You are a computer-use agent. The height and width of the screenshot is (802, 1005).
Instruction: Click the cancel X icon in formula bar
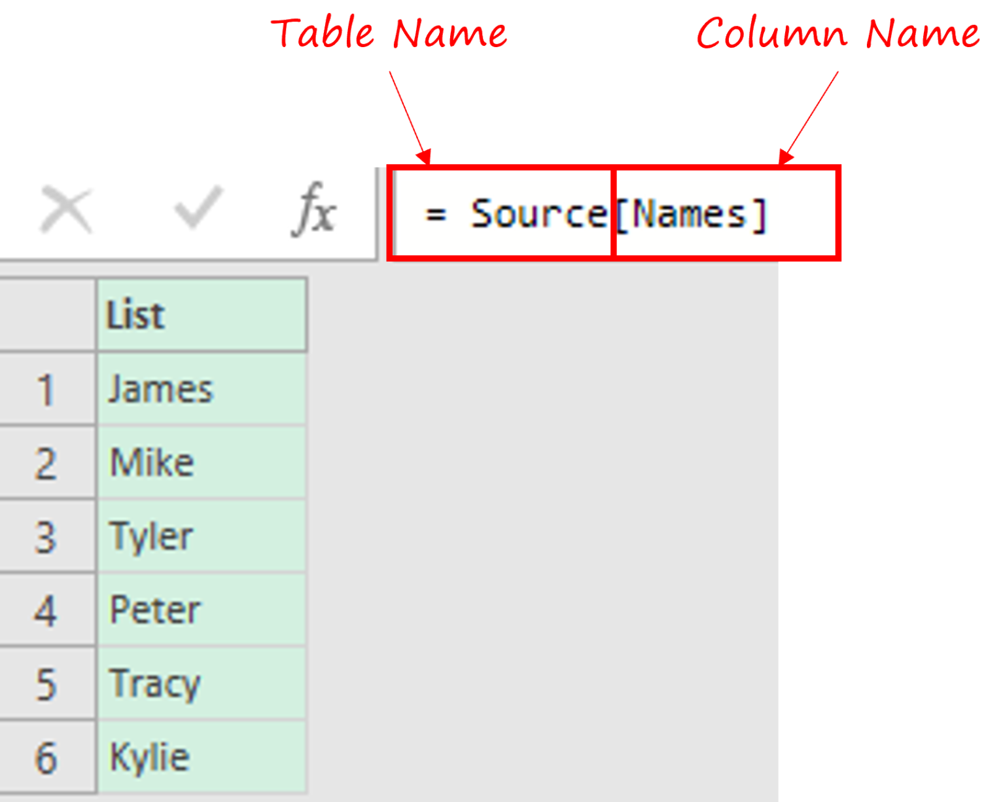click(x=66, y=211)
